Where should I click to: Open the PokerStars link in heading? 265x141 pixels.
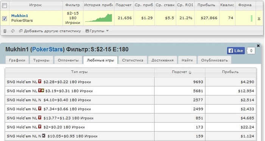(47, 49)
